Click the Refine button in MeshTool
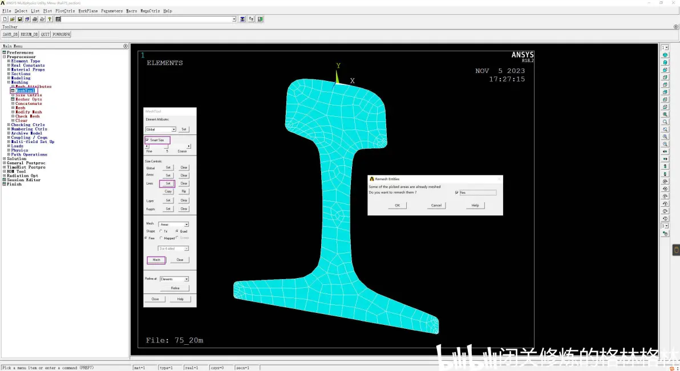The height and width of the screenshot is (371, 680). [175, 288]
